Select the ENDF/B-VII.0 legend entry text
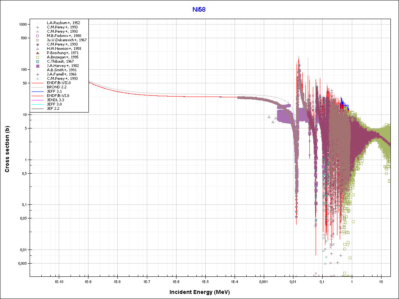 pyautogui.click(x=58, y=83)
